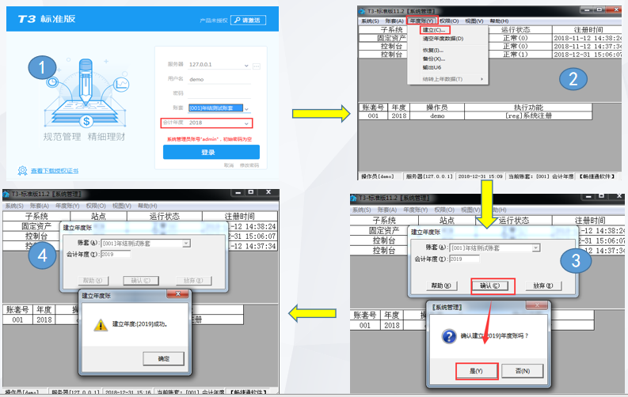Click the 会计年度(Y) 2019 field above 【系统管理】 dialog
628x397 pixels.
[464, 259]
